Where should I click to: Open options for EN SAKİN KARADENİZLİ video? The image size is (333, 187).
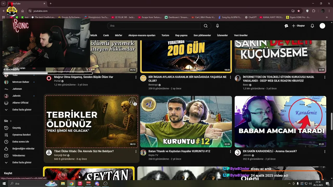[325, 151]
